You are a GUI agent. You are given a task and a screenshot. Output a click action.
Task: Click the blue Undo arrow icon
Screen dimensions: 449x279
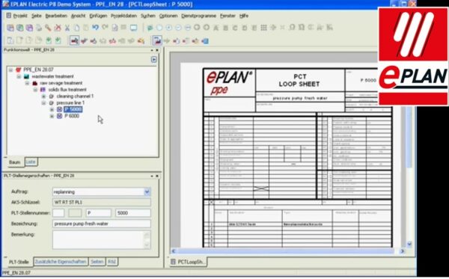(95, 28)
